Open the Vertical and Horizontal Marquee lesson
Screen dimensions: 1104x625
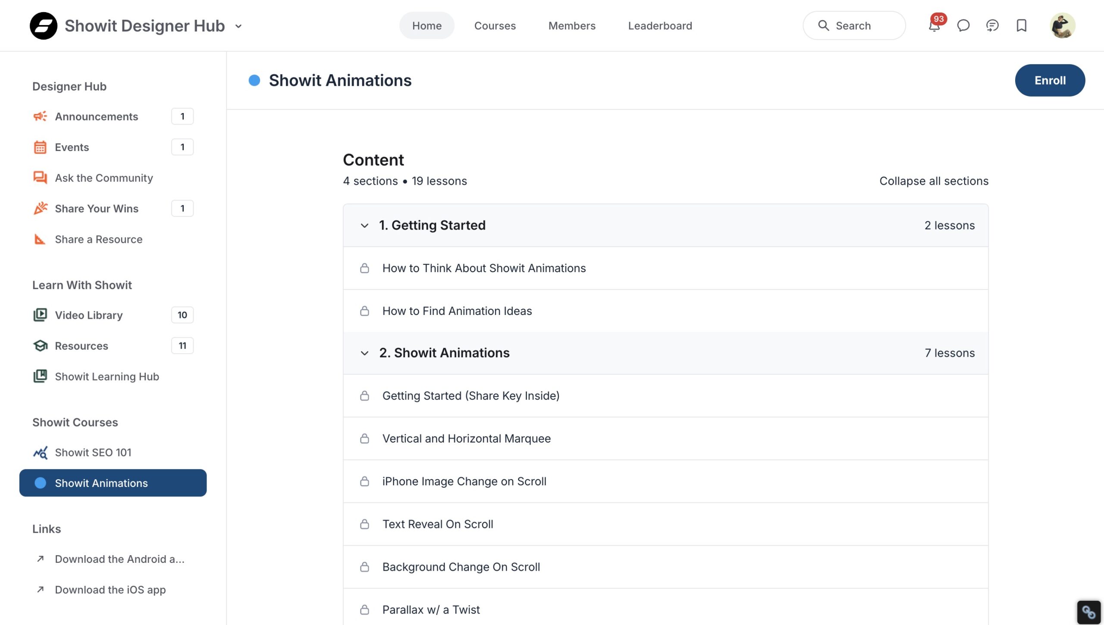(466, 439)
